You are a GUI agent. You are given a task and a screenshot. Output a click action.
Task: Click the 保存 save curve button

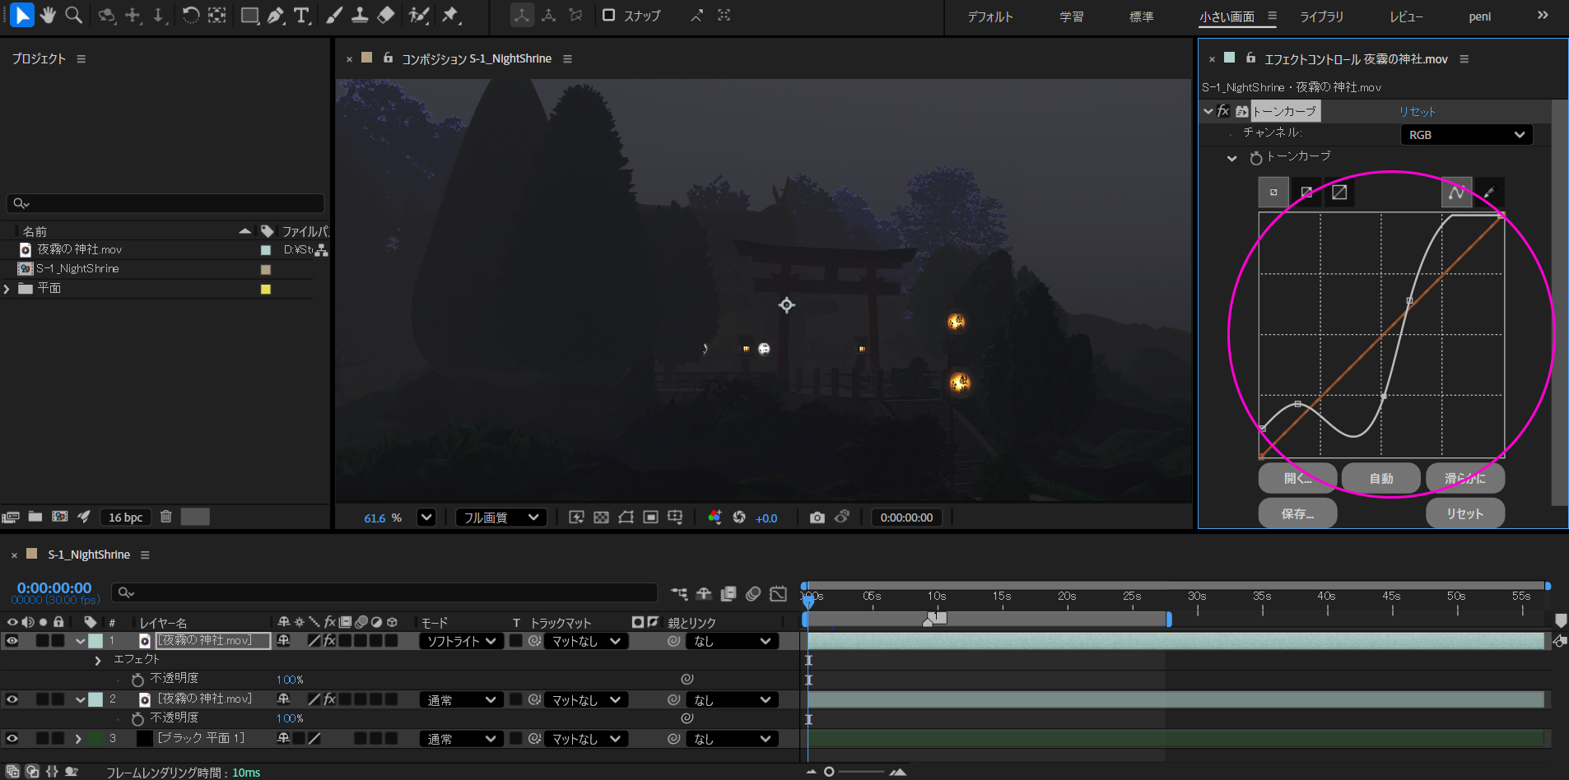pos(1297,513)
